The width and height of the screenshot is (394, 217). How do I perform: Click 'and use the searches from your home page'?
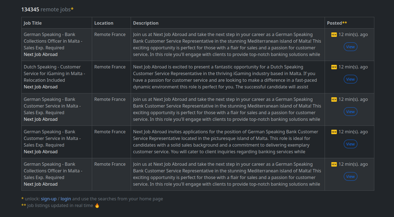[x=118, y=199]
